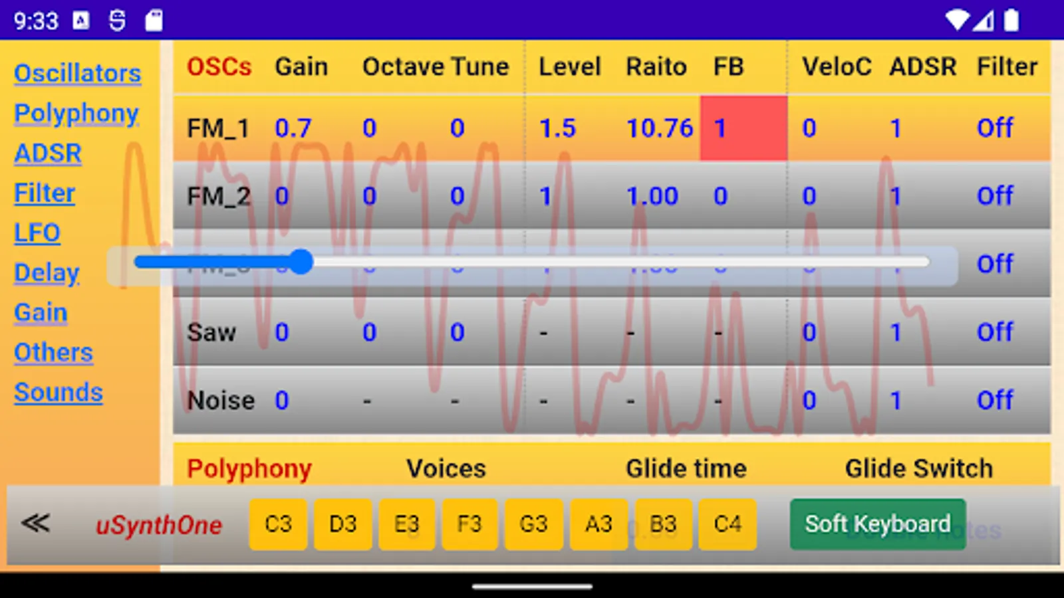Viewport: 1064px width, 598px height.
Task: Toggle the Noise oscillator Filter setting
Action: click(995, 399)
